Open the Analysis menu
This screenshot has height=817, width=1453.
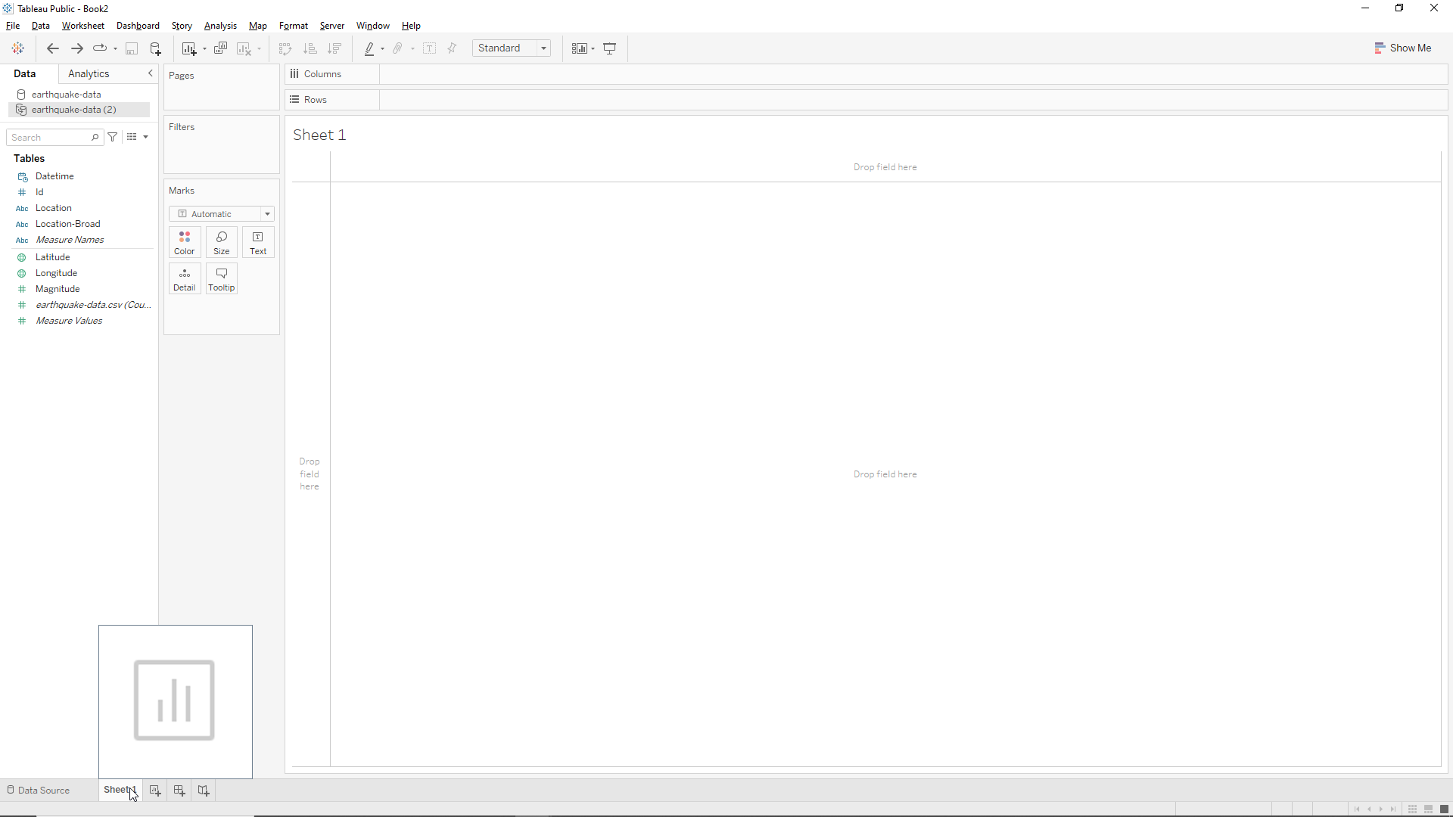pyautogui.click(x=220, y=26)
